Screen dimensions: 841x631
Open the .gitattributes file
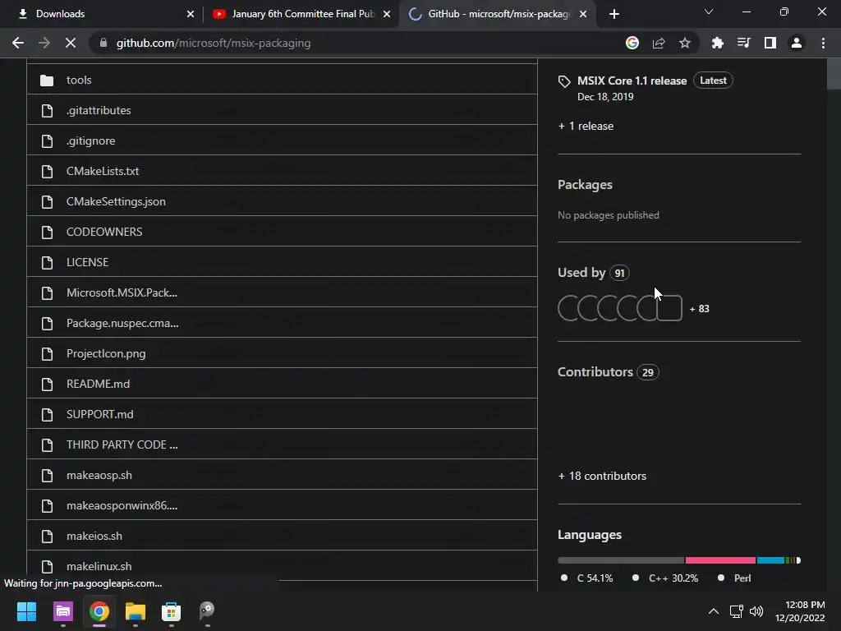[x=99, y=111]
